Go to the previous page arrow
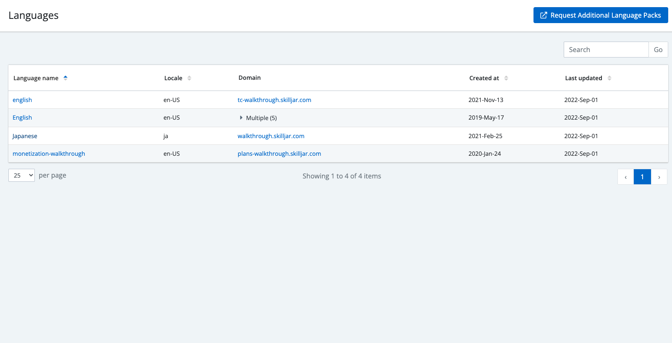Viewport: 672px width, 343px height. coord(625,177)
